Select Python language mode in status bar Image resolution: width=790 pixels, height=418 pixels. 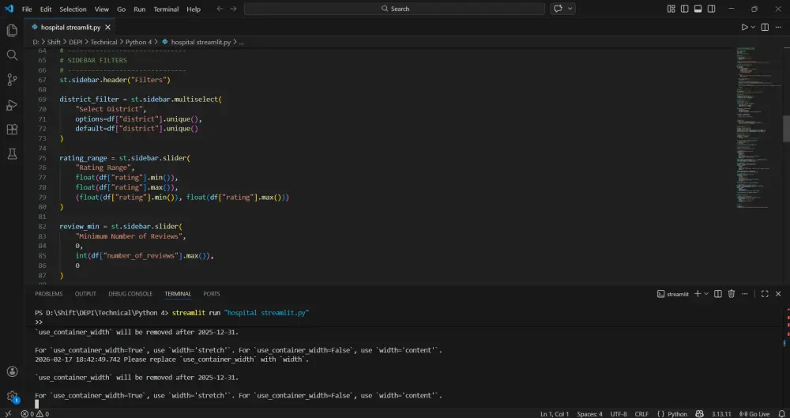(x=673, y=413)
